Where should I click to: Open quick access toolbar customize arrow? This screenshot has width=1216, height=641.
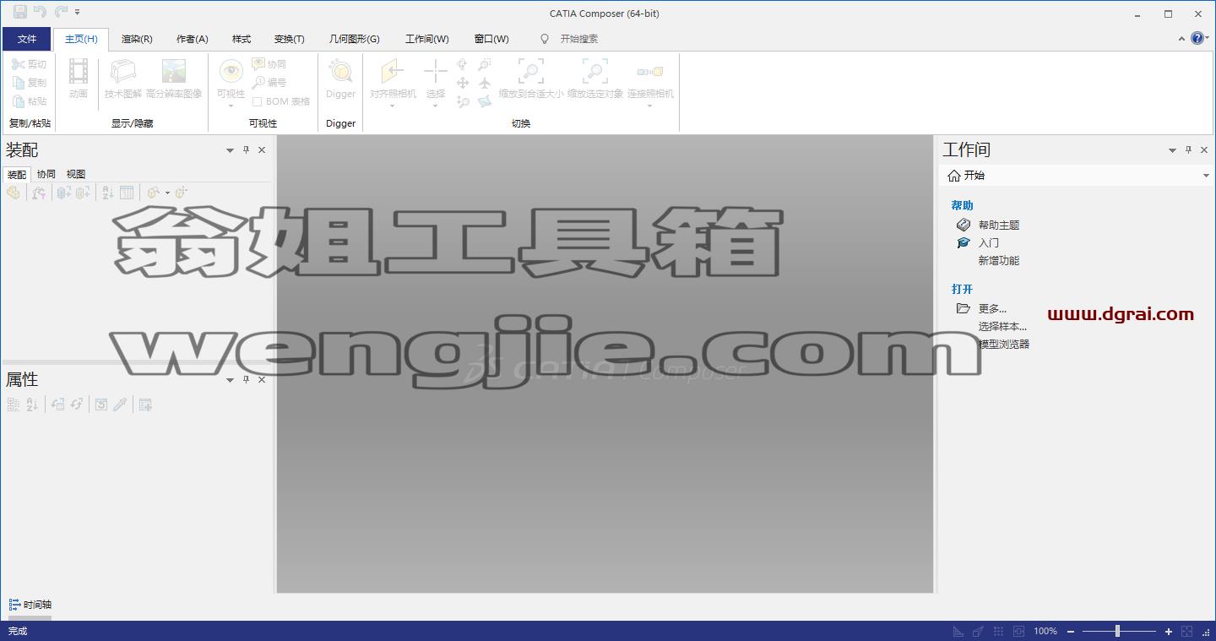pyautogui.click(x=78, y=13)
